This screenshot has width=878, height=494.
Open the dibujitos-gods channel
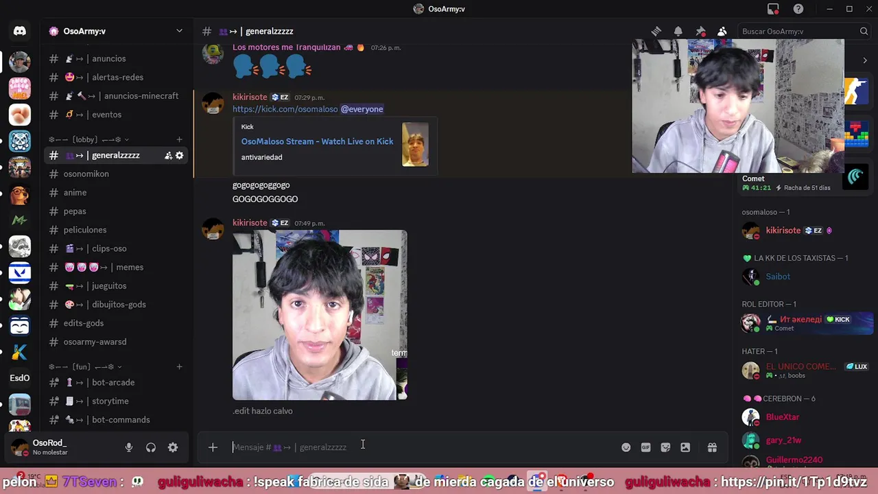(116, 305)
